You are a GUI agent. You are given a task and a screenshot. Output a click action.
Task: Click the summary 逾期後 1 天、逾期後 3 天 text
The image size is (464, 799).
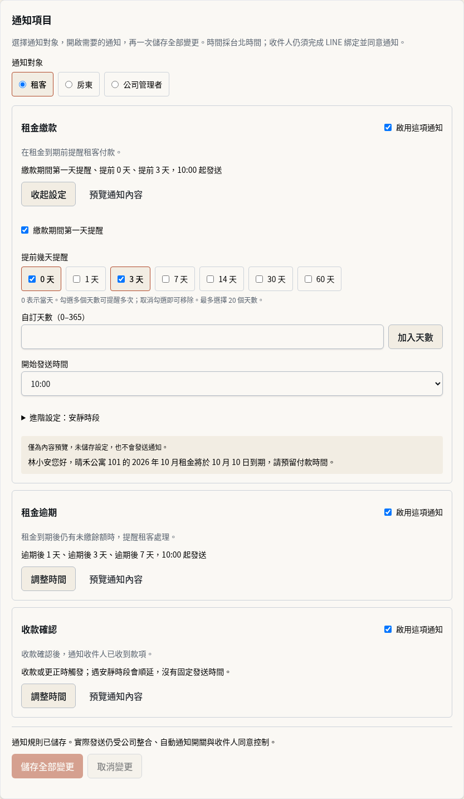[114, 555]
